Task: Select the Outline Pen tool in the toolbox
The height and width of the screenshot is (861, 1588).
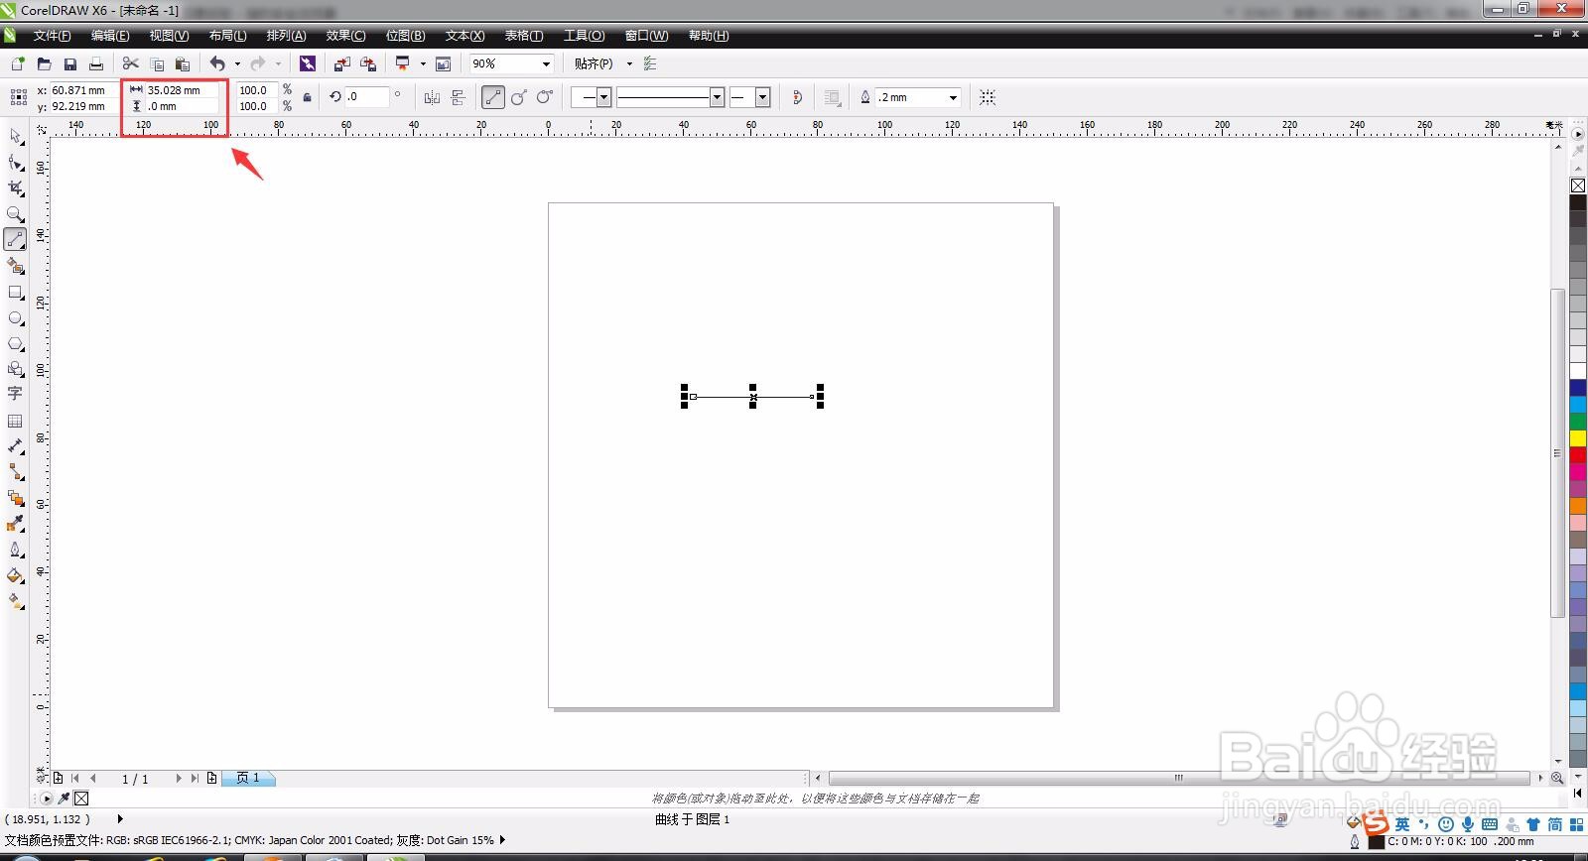Action: [x=15, y=550]
